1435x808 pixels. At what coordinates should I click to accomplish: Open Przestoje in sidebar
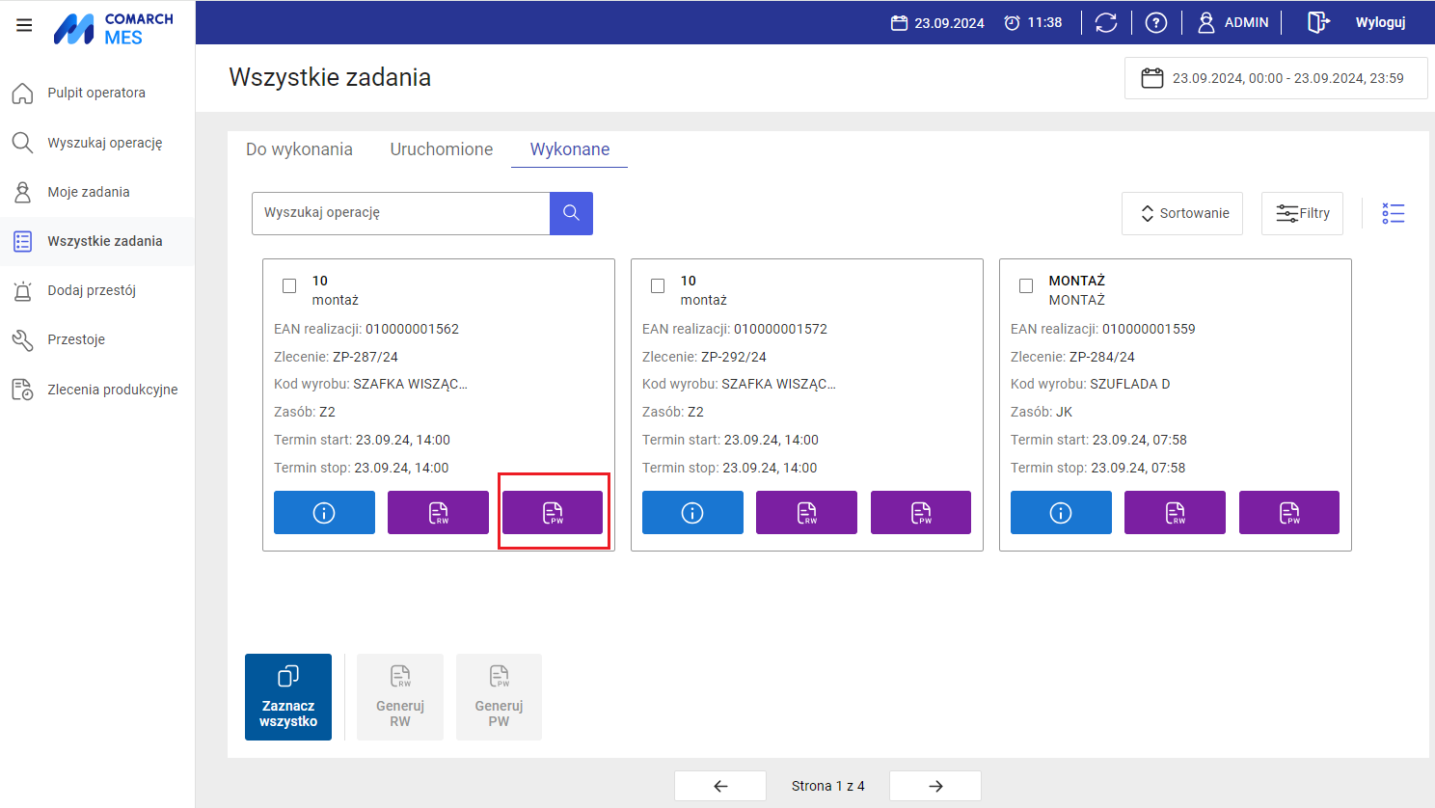[x=97, y=339]
